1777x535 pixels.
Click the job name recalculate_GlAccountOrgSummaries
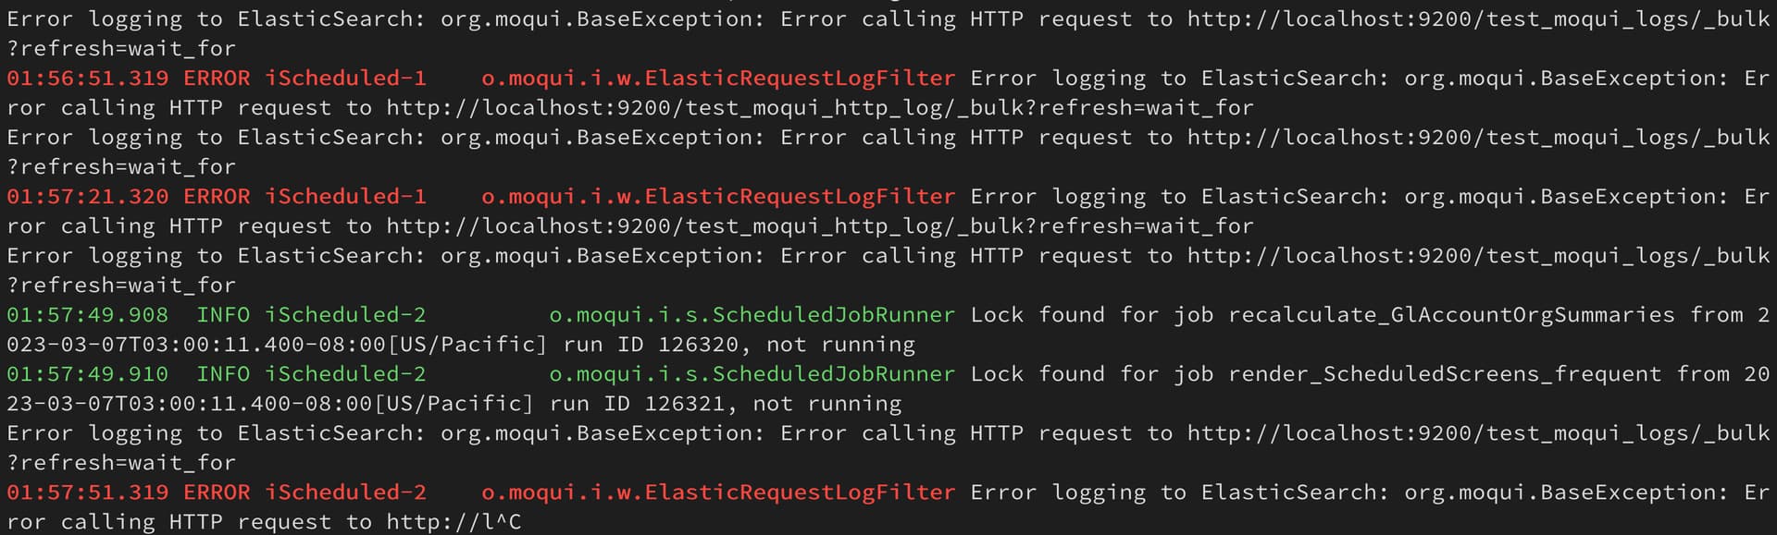(1451, 315)
